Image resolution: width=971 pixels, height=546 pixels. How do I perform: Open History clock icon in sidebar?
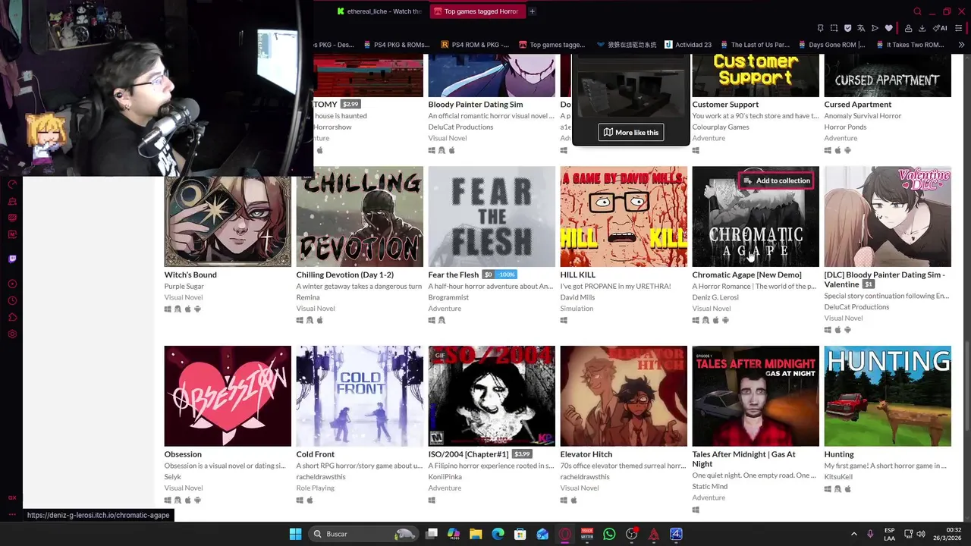coord(12,300)
